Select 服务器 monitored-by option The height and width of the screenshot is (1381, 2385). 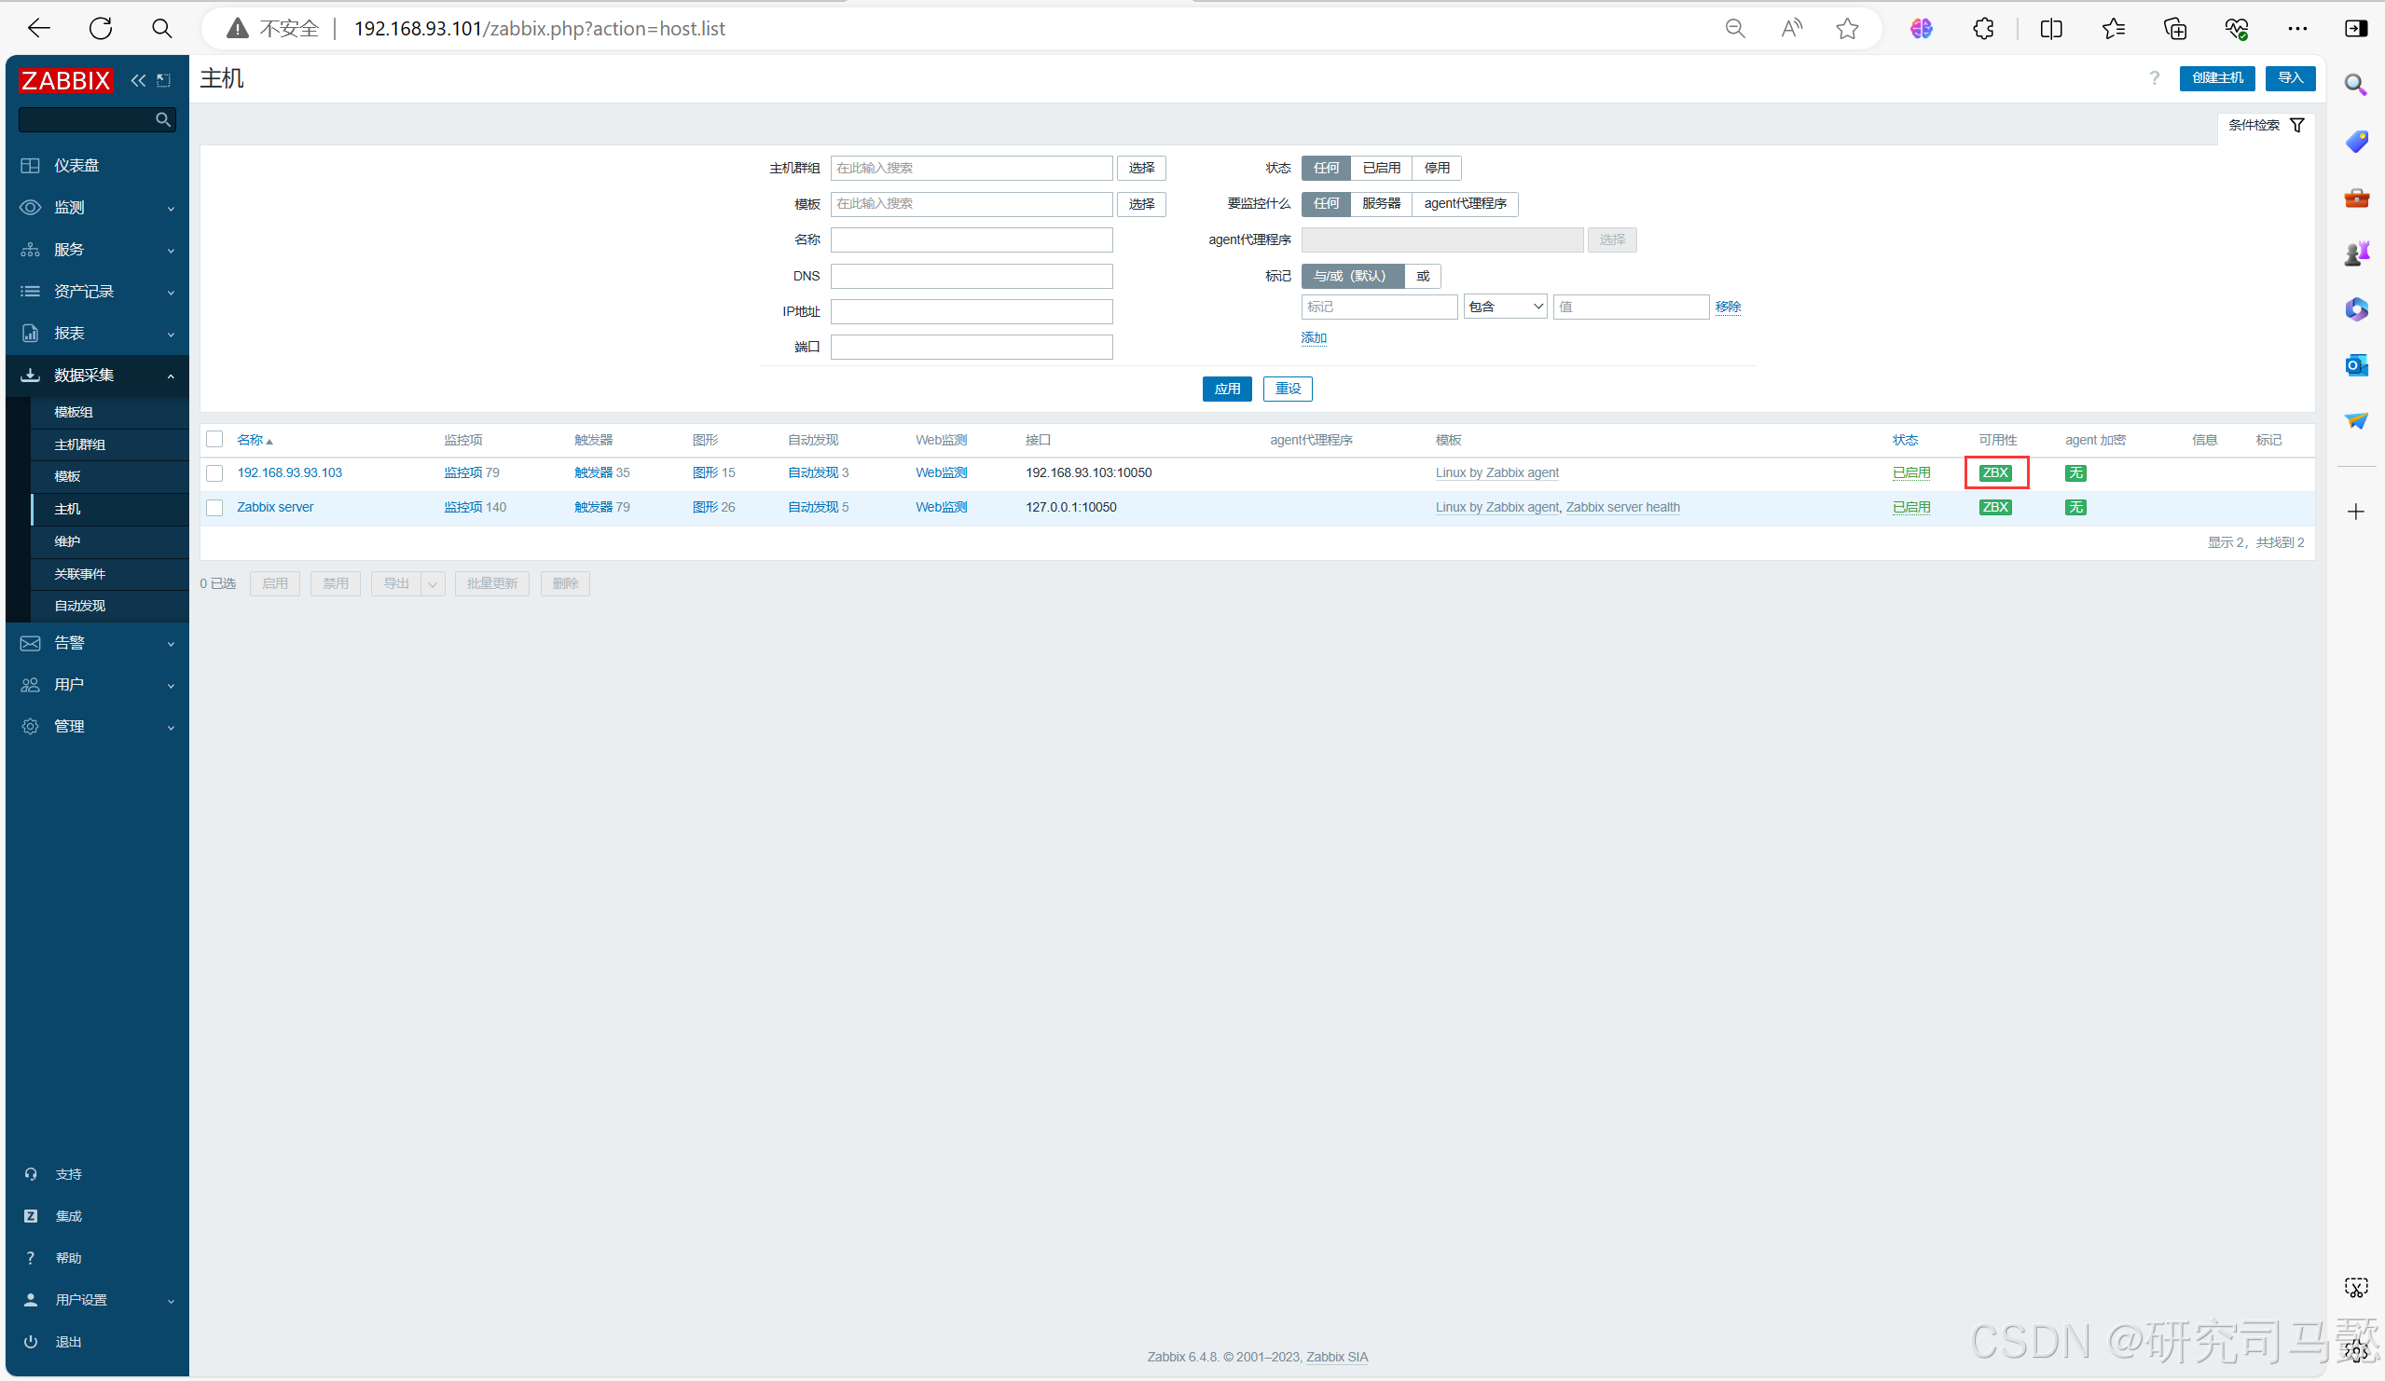coord(1381,203)
